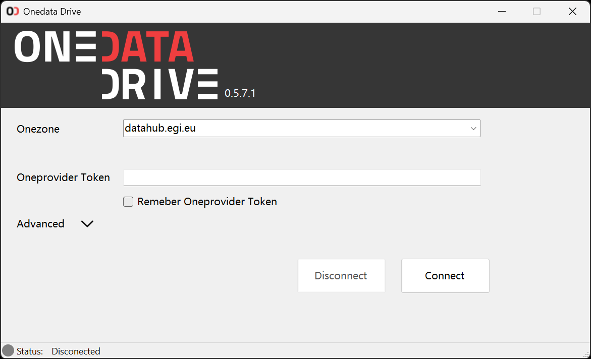591x359 pixels.
Task: Click the Disconnect button
Action: 342,276
